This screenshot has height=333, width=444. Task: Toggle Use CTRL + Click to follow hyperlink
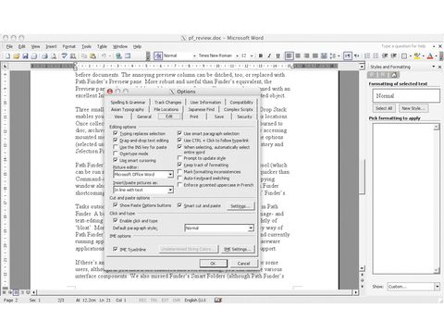179,140
